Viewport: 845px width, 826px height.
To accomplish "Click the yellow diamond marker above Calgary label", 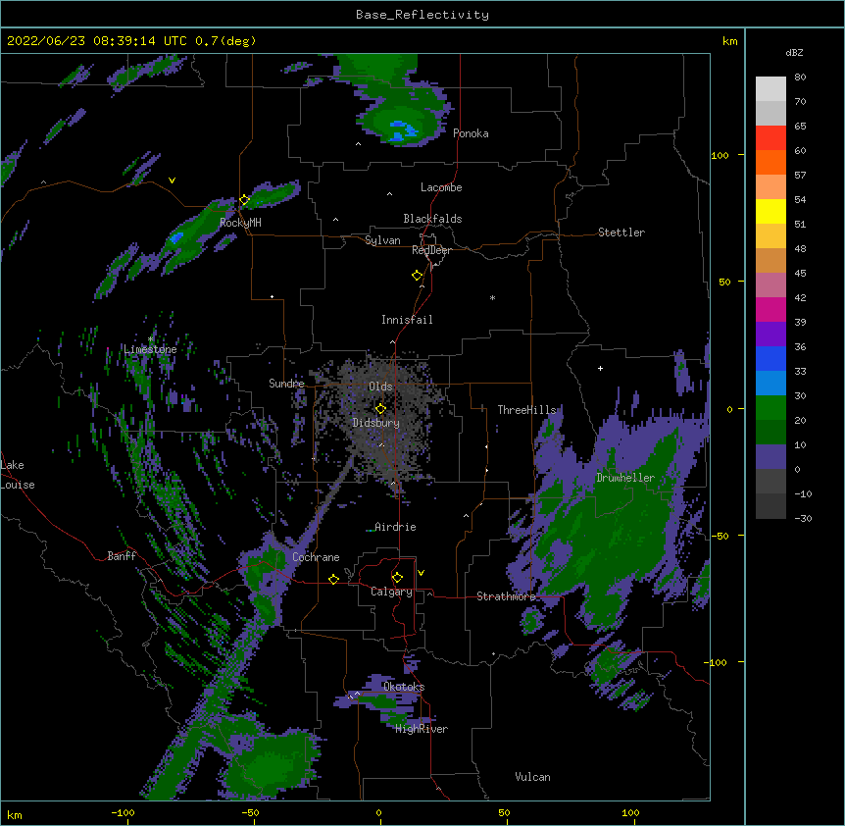I will [397, 578].
